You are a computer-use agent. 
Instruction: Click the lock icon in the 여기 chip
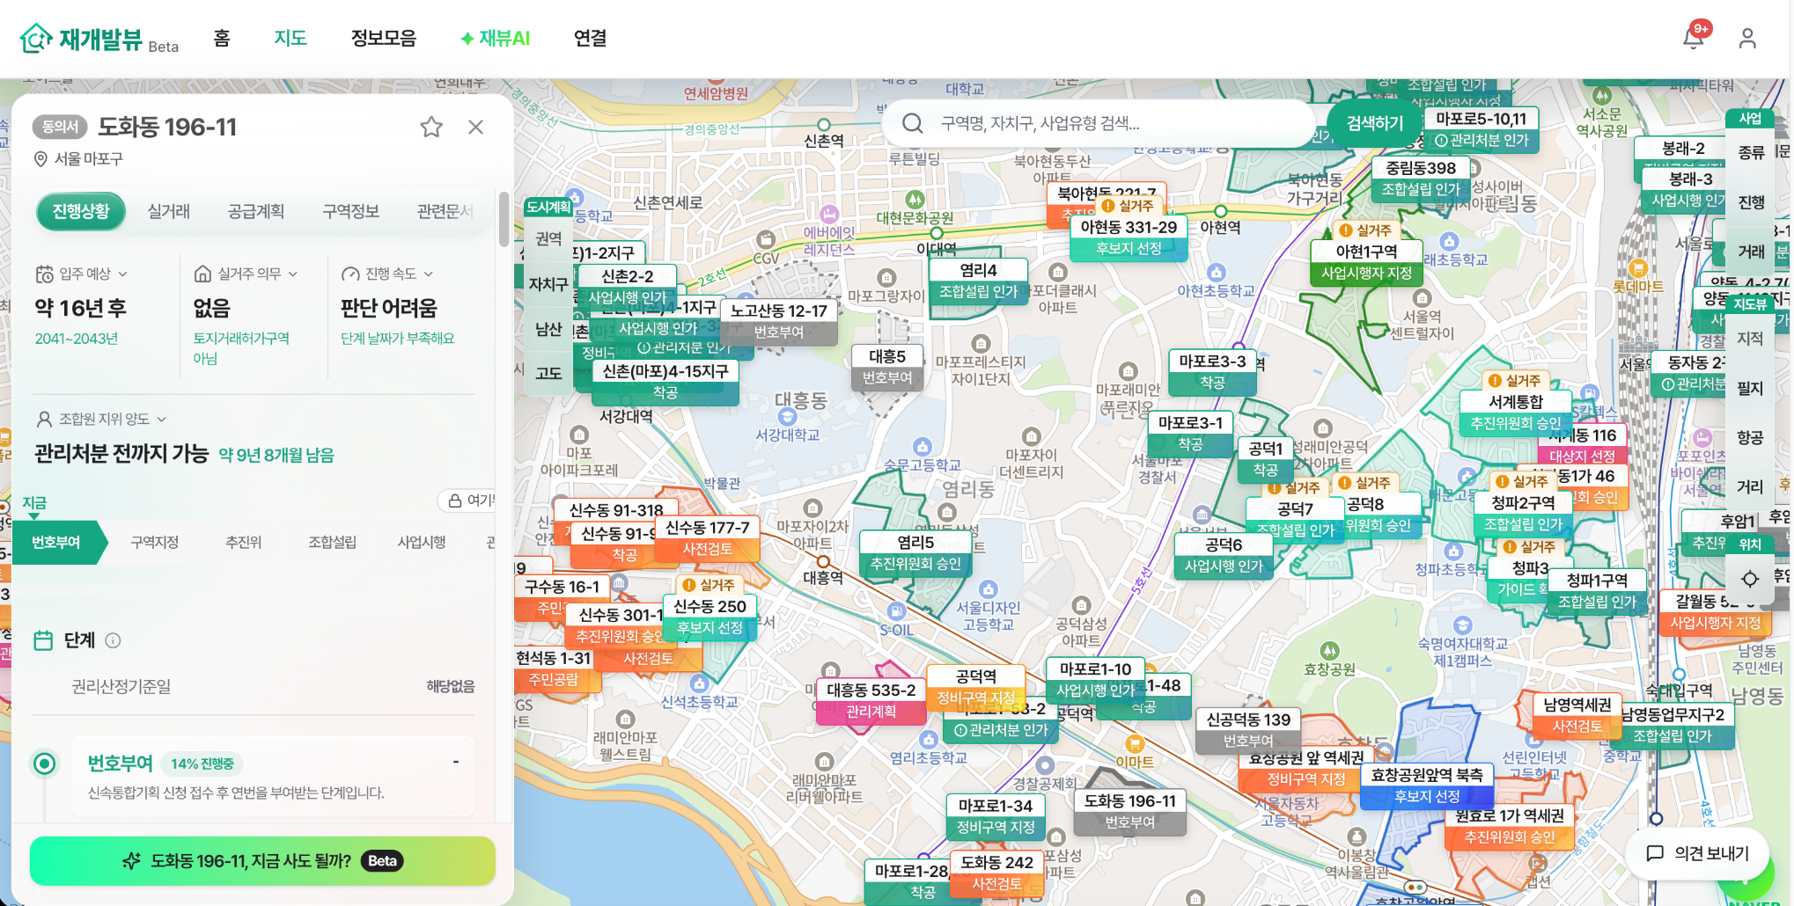pos(455,500)
